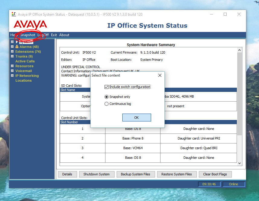This screenshot has width=259, height=201.
Task: Click the Backup System Files button
Action: tap(136, 174)
